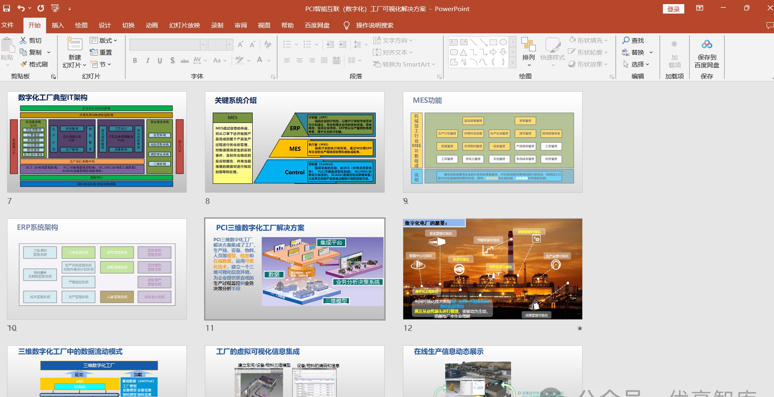Select slide 7 数字化工厂典型IT架构 thumbnail
774x397 pixels.
97,142
